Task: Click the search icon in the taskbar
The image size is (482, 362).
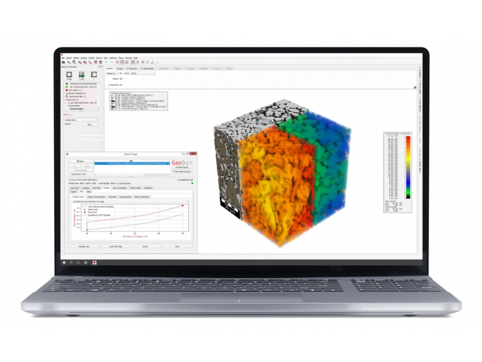Action: pos(70,262)
